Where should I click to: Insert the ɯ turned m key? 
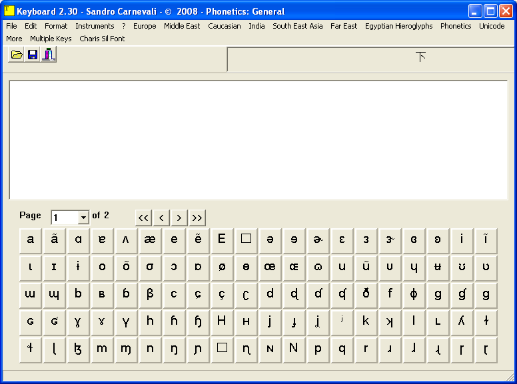coord(30,295)
